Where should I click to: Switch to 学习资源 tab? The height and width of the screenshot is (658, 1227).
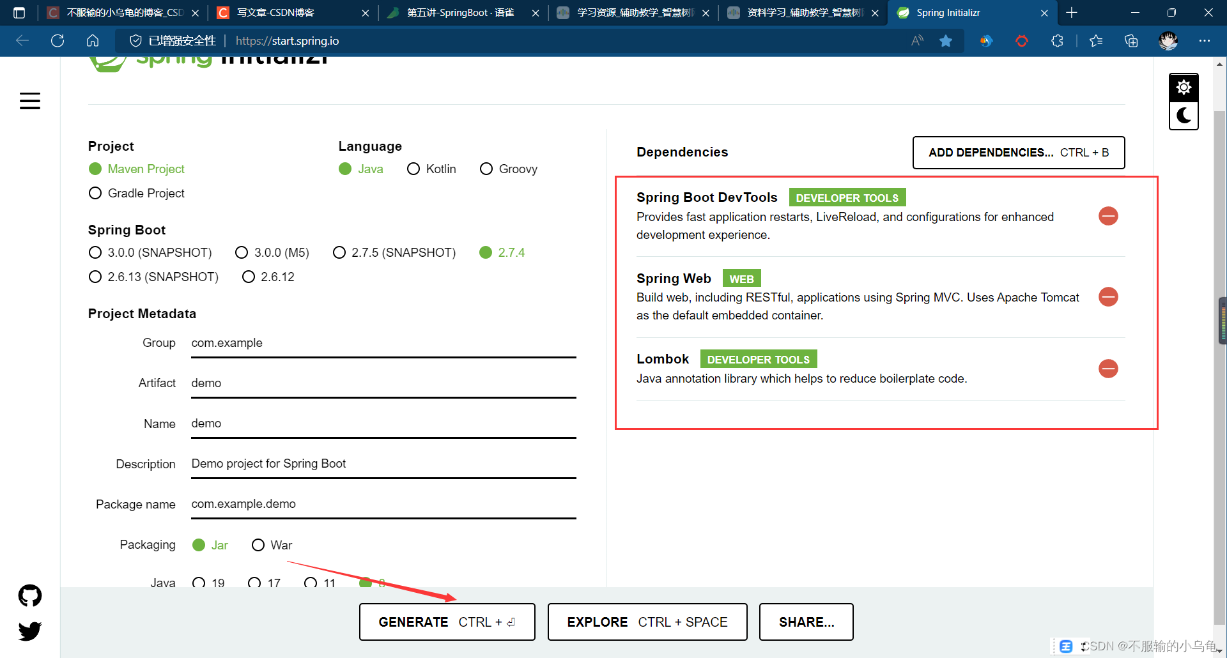pyautogui.click(x=633, y=13)
